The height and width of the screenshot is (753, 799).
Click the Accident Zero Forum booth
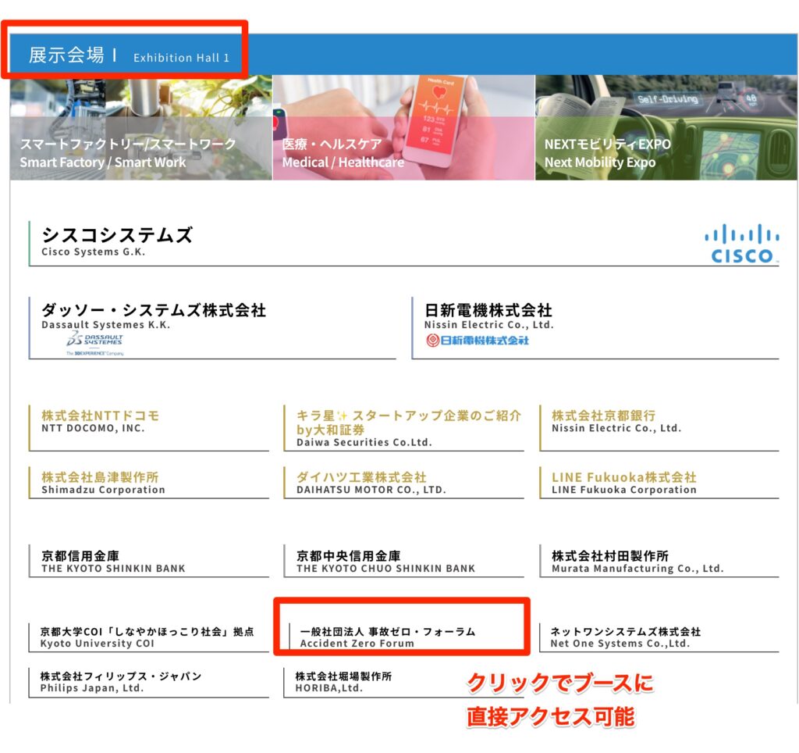point(387,637)
